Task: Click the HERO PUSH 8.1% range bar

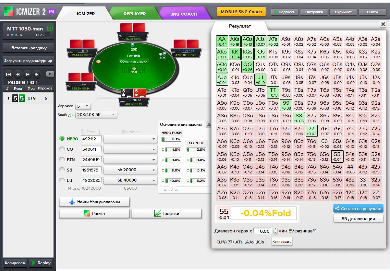Action: point(171,139)
